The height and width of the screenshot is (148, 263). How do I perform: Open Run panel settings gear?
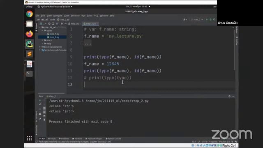tap(229, 96)
